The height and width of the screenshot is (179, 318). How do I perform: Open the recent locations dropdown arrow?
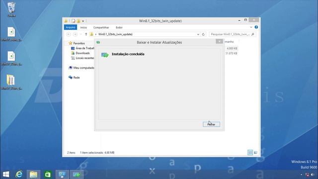point(81,34)
